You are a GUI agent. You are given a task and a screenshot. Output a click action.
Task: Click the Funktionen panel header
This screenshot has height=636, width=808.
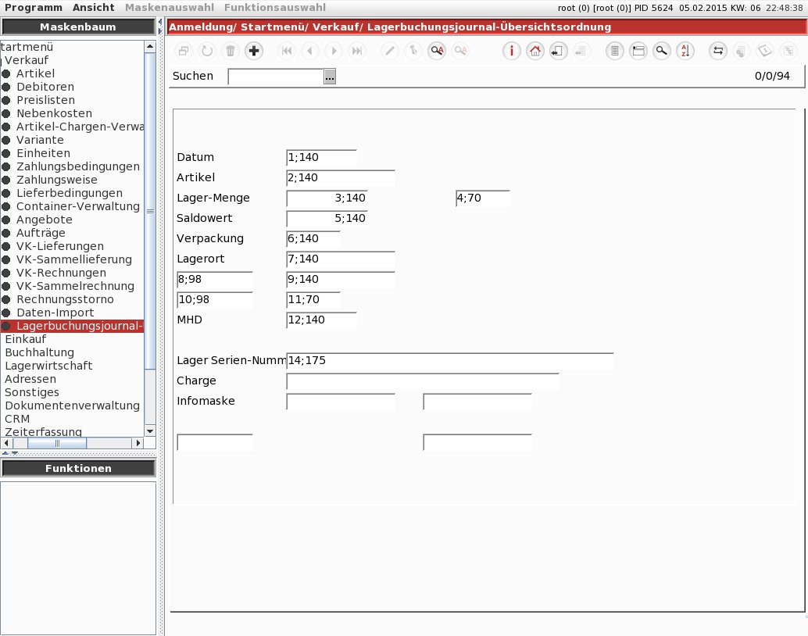[x=78, y=468]
